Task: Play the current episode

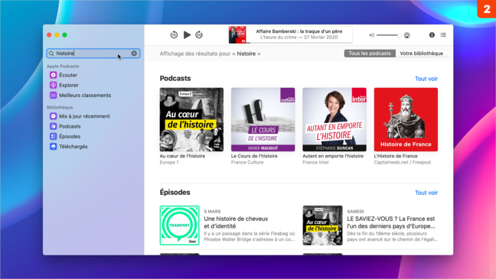Action: (187, 34)
